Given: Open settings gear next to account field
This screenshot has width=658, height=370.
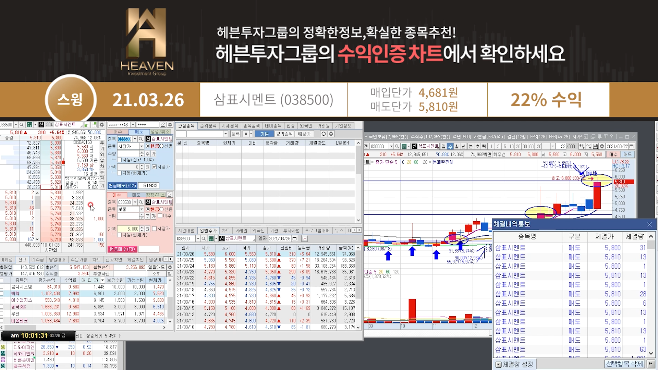Looking at the screenshot, I should click(170, 125).
